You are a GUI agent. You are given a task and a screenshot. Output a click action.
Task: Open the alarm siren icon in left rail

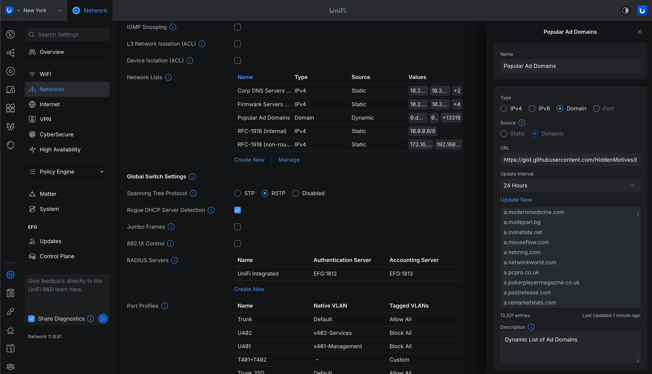(10, 330)
